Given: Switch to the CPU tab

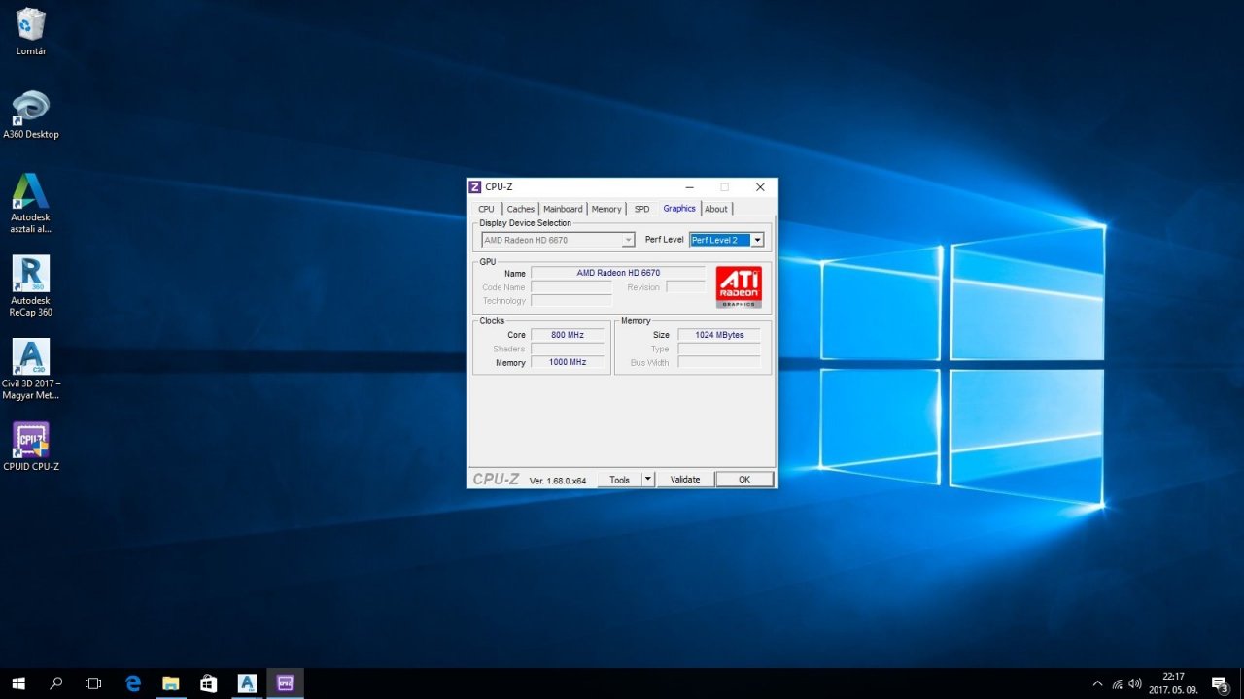Looking at the screenshot, I should (486, 209).
